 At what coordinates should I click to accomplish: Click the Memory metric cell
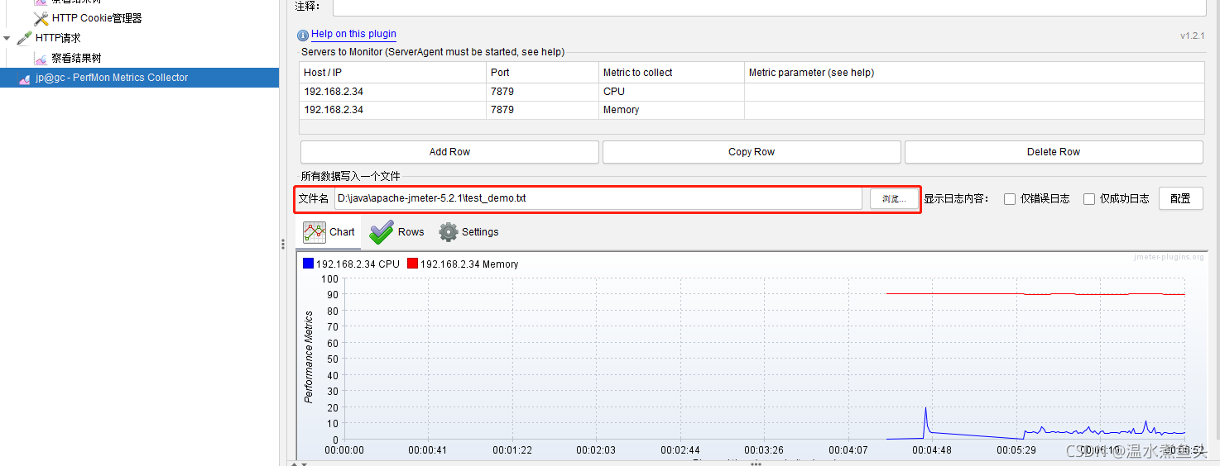tap(671, 110)
